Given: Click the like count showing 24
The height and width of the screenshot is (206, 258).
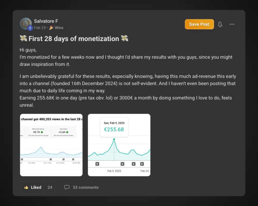Looking at the screenshot, I should coord(50,187).
